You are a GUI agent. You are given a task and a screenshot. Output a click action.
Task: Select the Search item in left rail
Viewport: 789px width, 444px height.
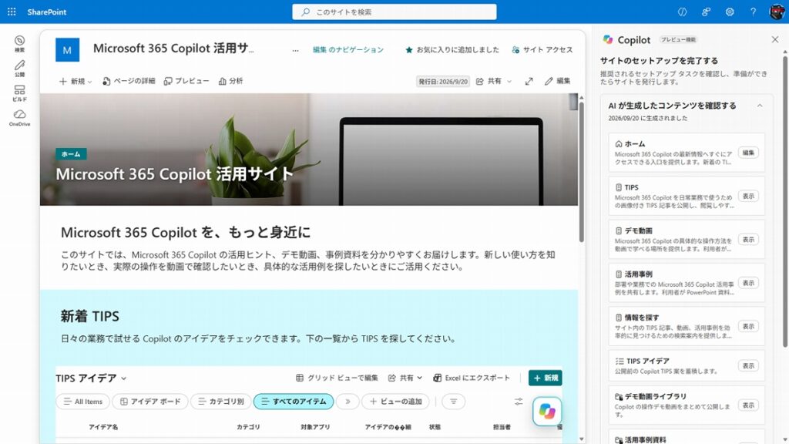click(19, 44)
